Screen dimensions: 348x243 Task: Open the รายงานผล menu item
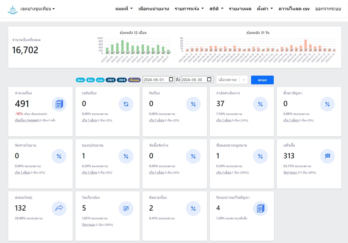(x=240, y=9)
